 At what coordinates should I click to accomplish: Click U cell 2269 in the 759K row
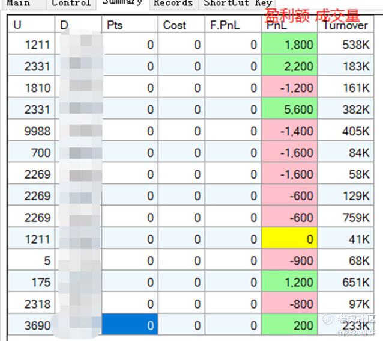[x=31, y=216]
